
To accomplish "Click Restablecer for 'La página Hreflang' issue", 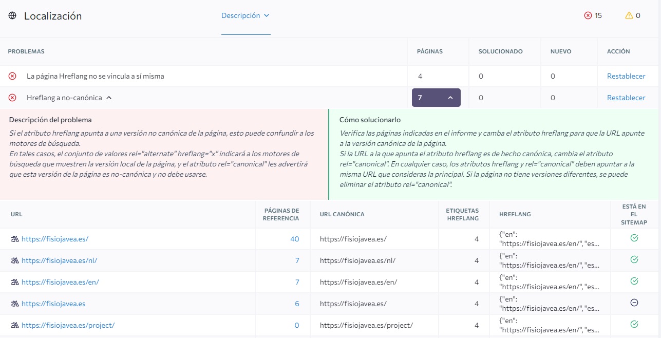I will 626,76.
